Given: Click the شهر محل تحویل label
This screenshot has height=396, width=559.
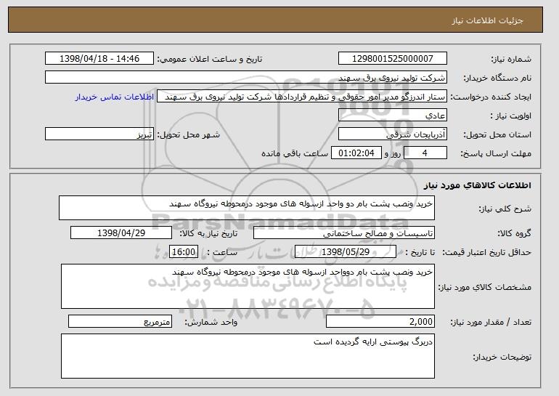Looking at the screenshot, I should pos(189,135).
